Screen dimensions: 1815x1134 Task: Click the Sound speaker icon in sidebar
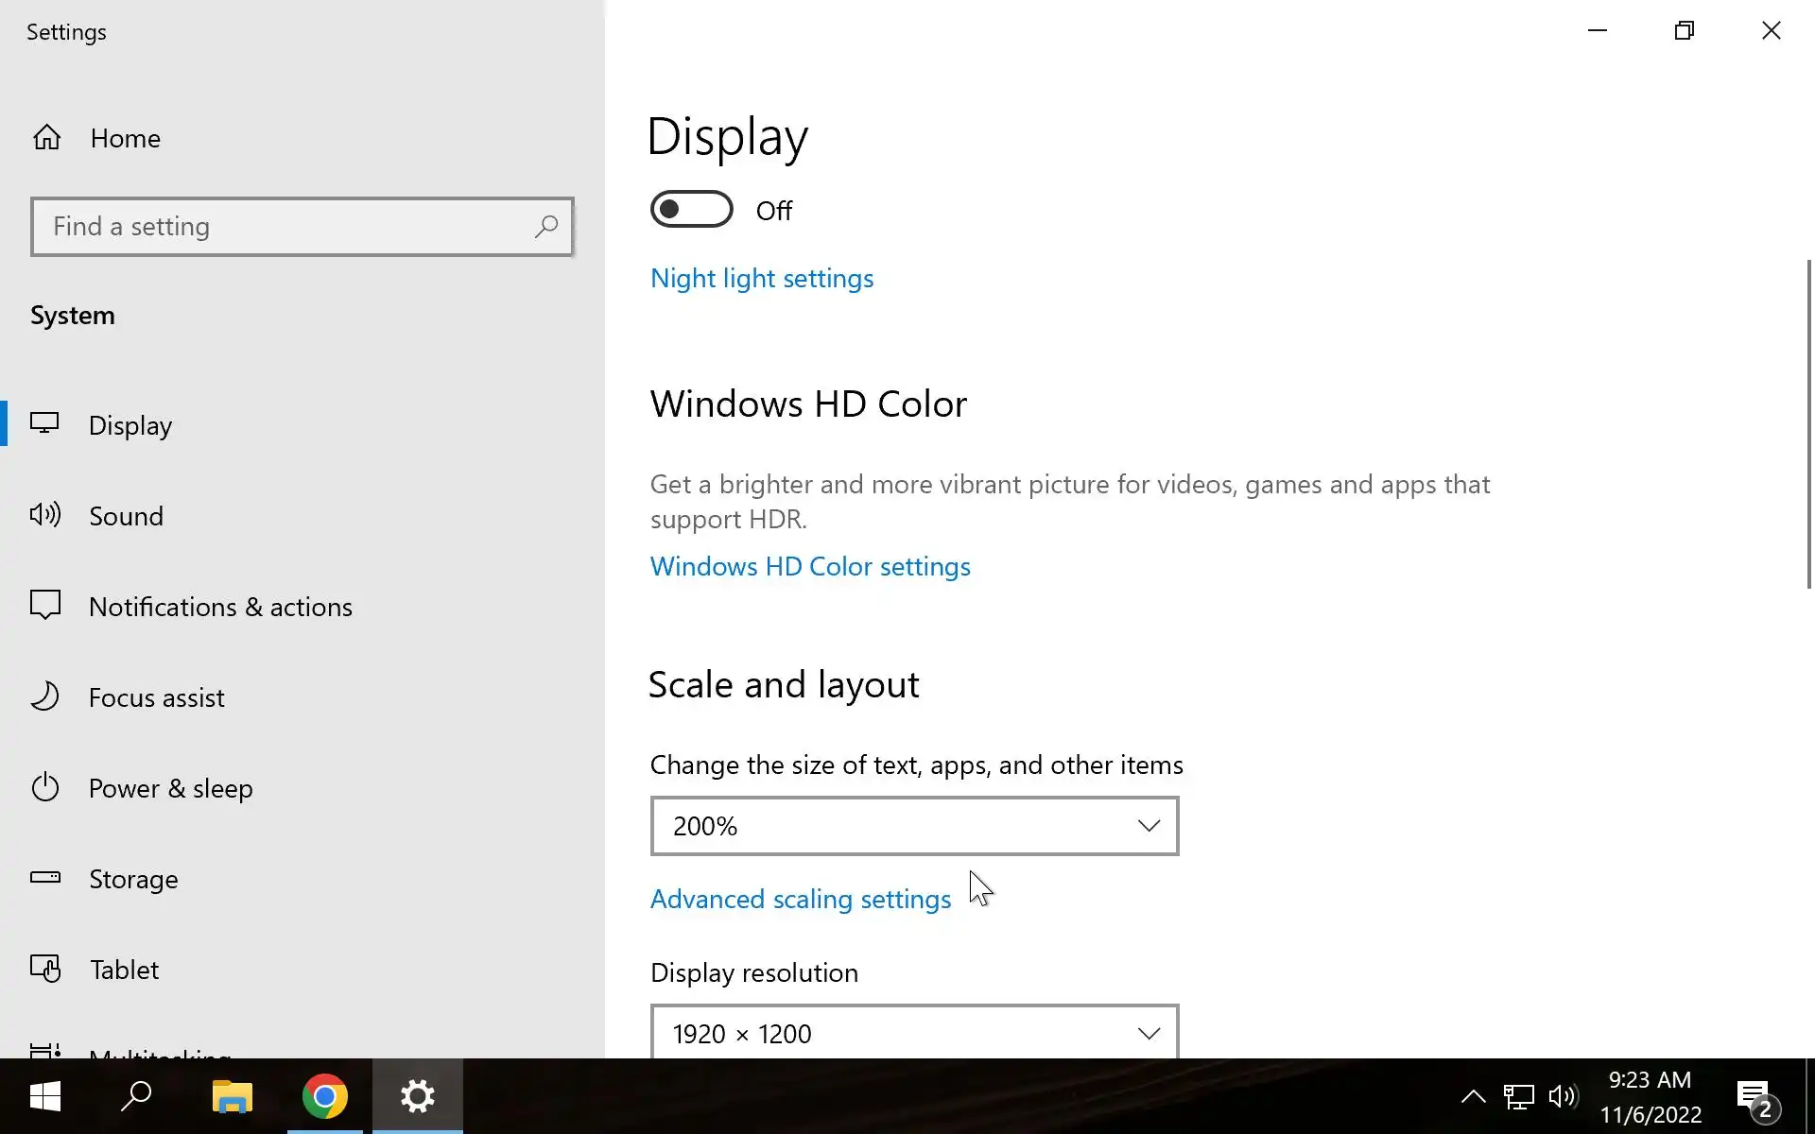tap(44, 515)
